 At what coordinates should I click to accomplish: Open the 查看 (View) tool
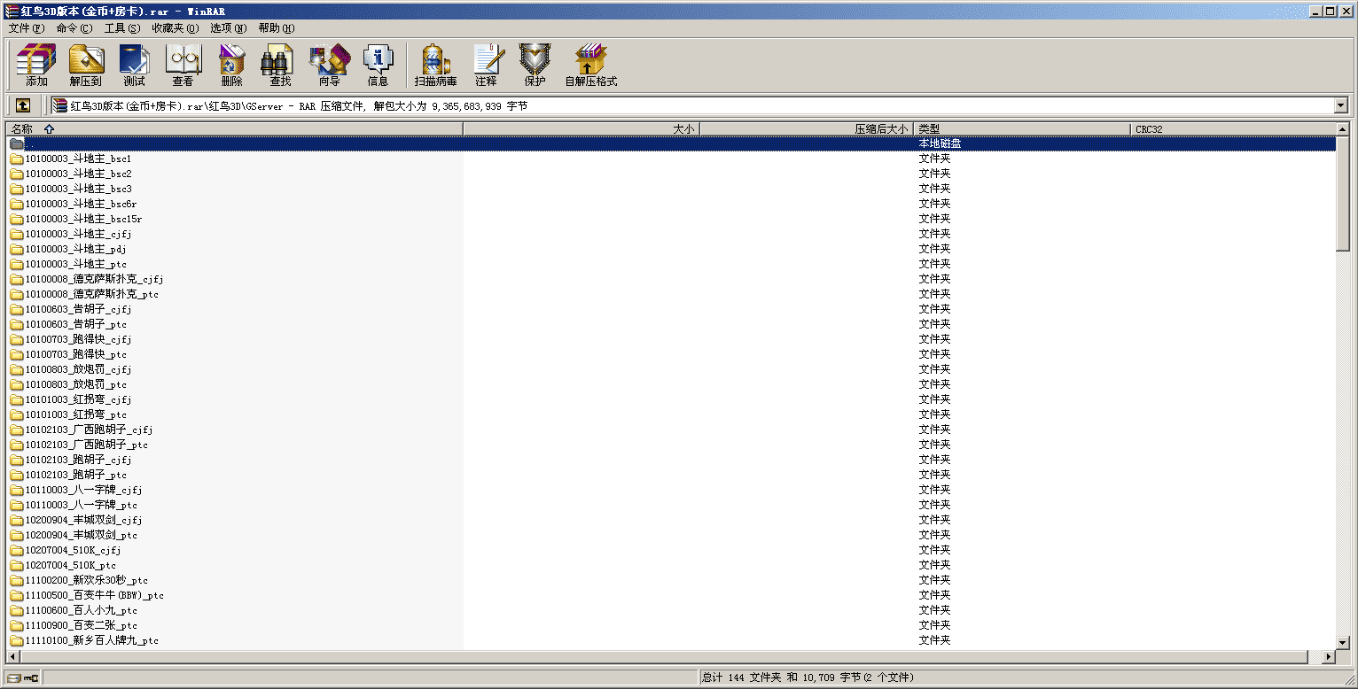183,65
